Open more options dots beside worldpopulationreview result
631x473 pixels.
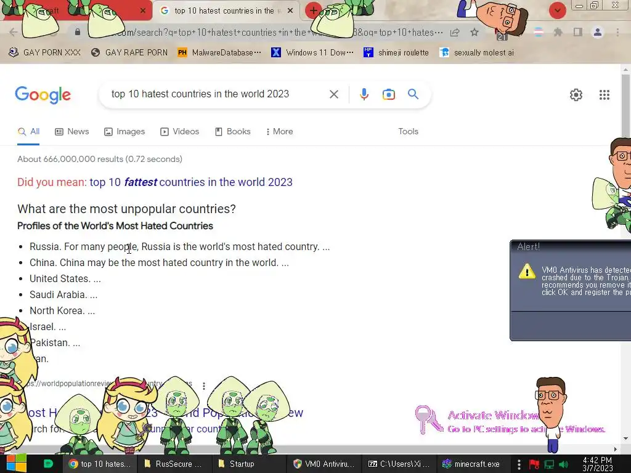pos(204,386)
